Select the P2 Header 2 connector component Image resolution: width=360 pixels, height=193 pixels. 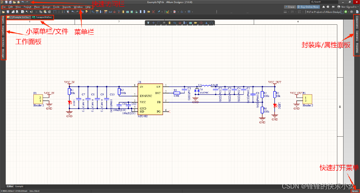[307, 99]
